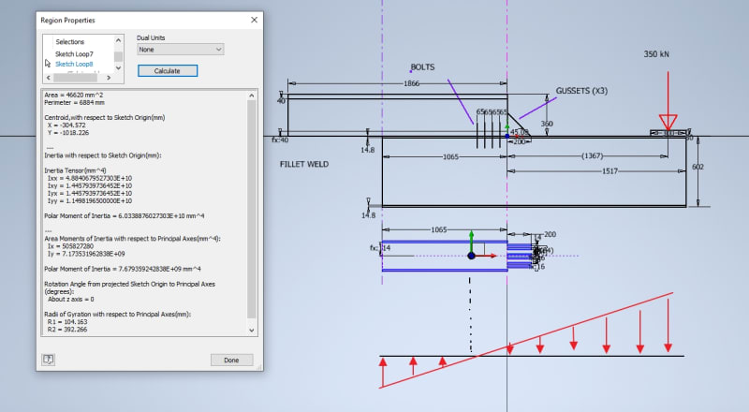Select Sketch Loop7 in Selections list

(74, 54)
